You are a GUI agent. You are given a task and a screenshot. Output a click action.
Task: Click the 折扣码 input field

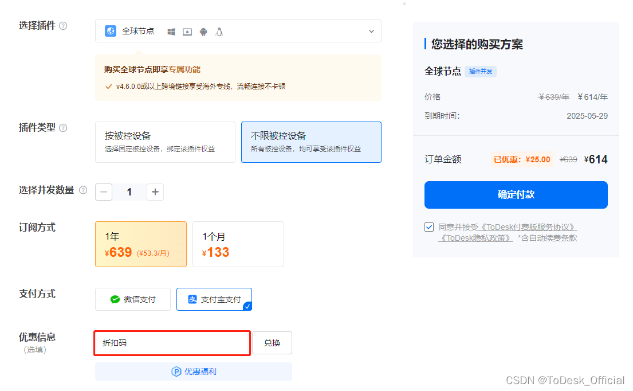(172, 343)
